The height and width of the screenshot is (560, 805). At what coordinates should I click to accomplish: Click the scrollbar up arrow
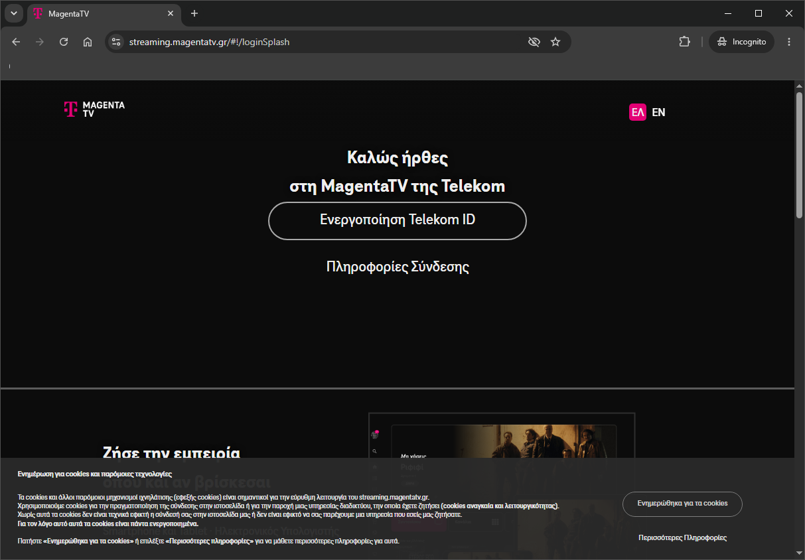point(799,86)
